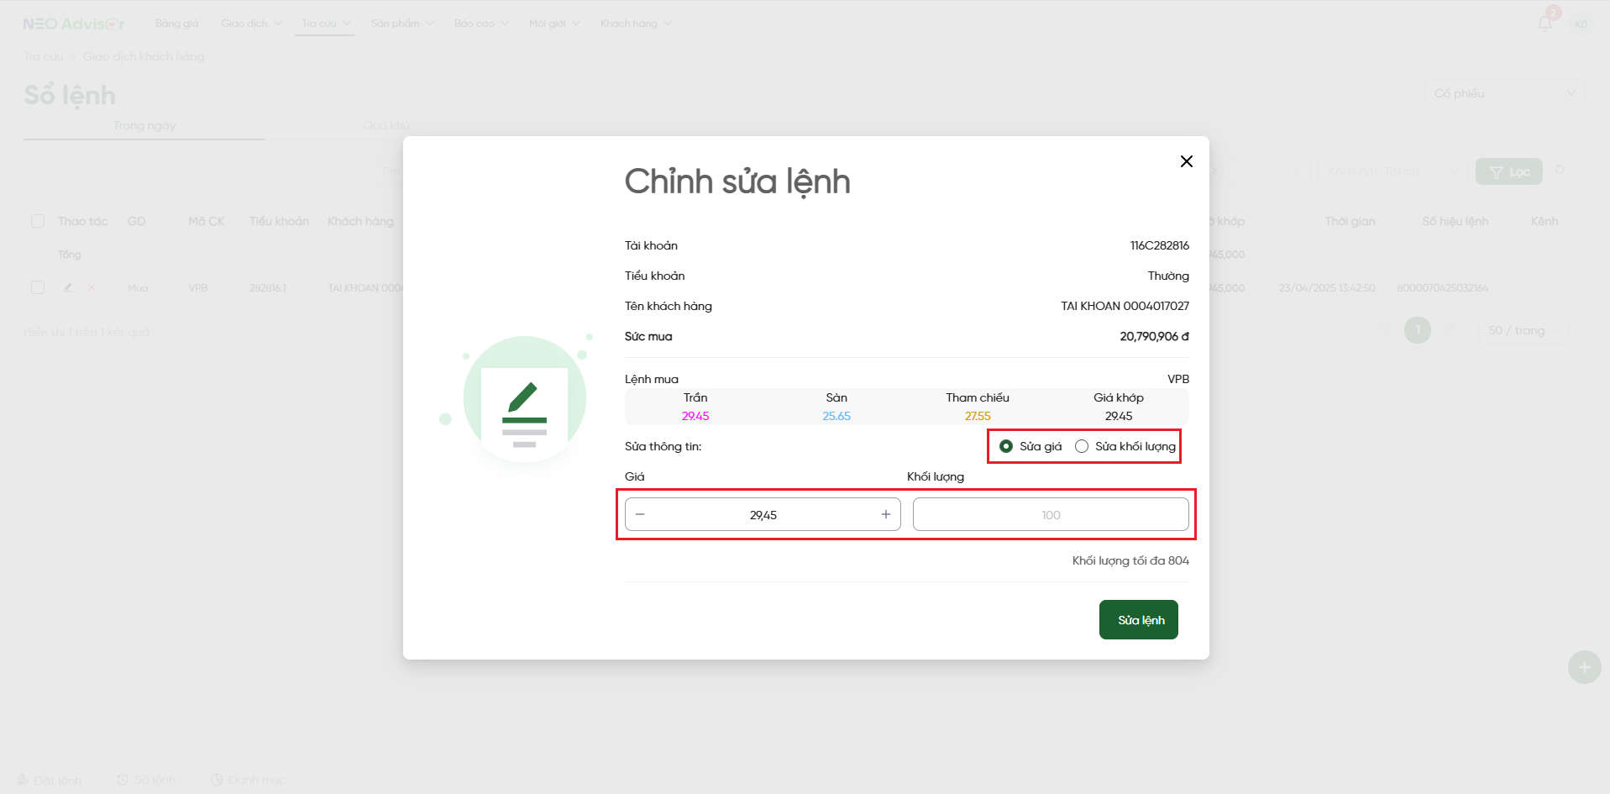Viewport: 1610px width, 794px height.
Task: Click the green floating plus button
Action: coord(1584,667)
